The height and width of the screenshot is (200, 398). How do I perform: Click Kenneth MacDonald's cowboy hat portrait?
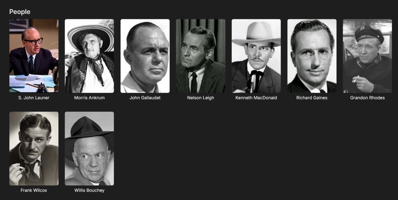point(256,56)
